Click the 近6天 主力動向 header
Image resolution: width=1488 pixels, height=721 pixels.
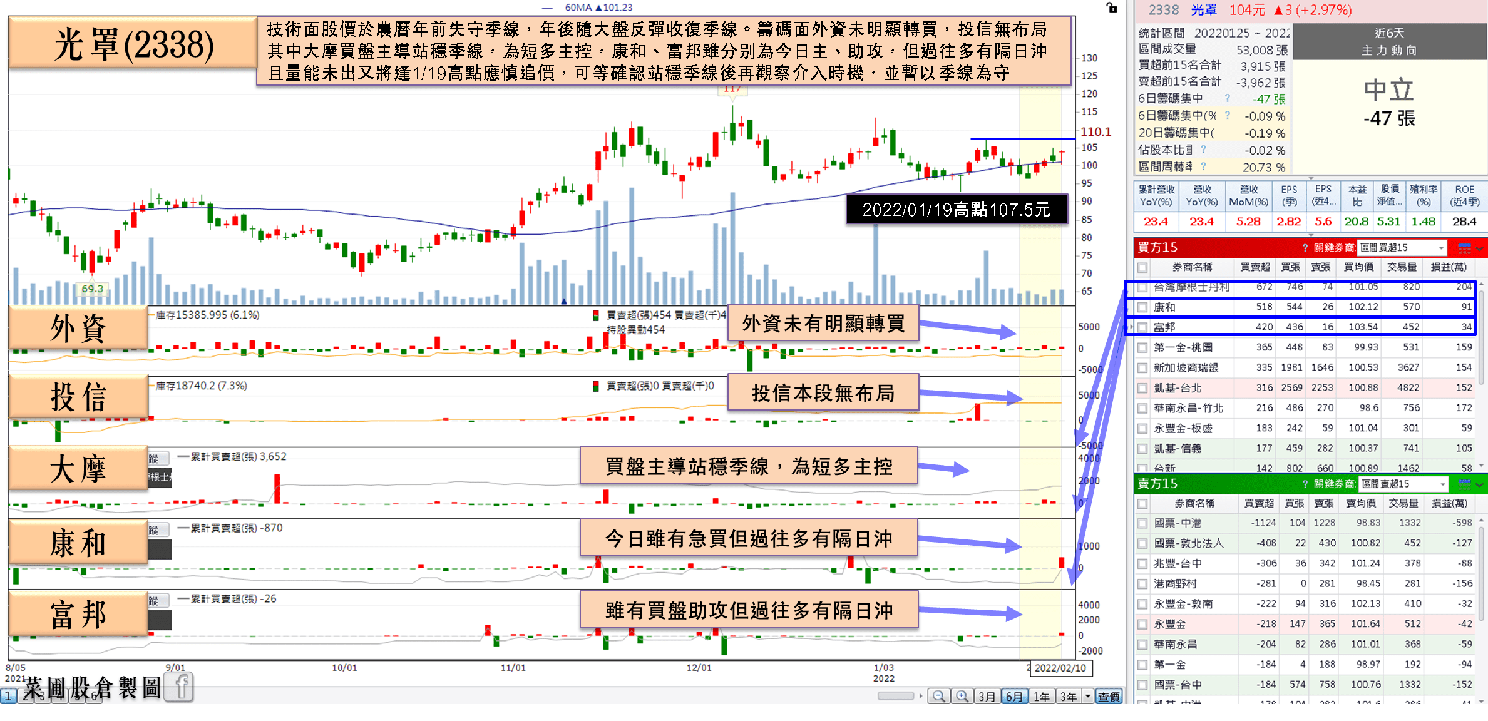click(x=1389, y=42)
